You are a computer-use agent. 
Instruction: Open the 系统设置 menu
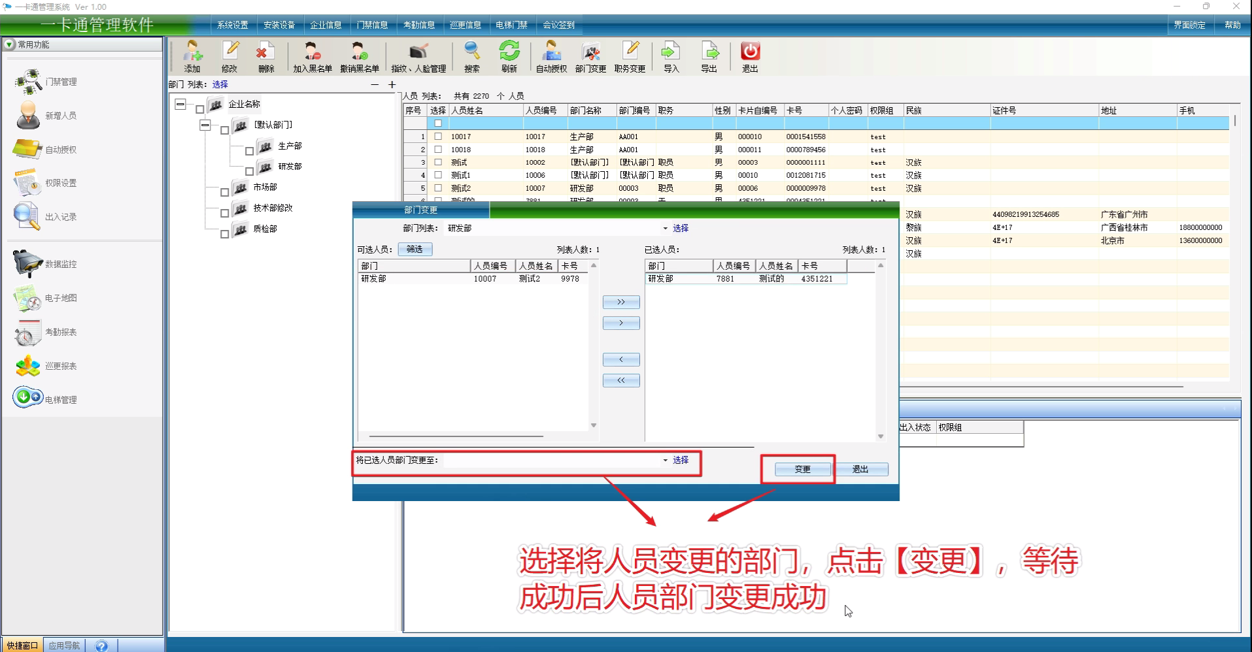(x=233, y=25)
